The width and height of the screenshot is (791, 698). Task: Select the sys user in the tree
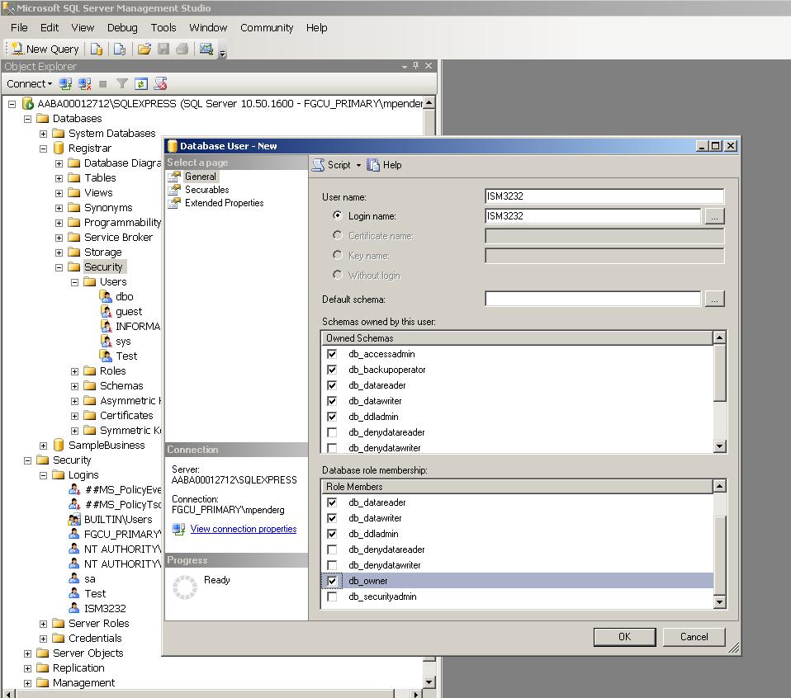[x=123, y=342]
